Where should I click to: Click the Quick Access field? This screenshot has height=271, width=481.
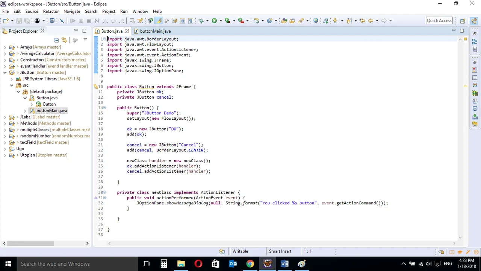(439, 21)
